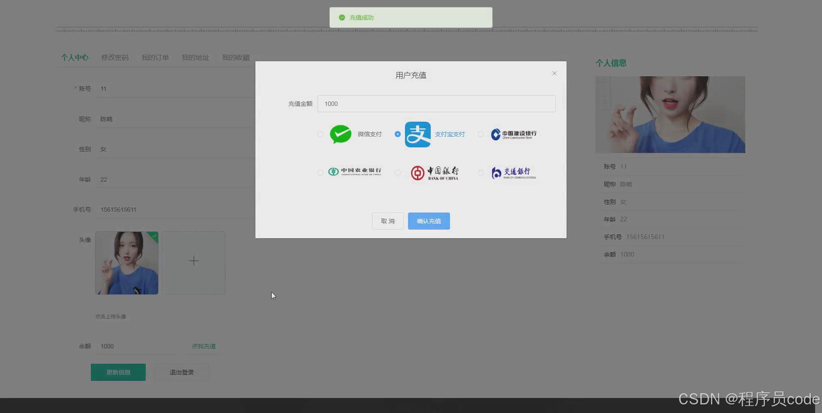Select the 中国建设银行 payment radio button
The image size is (822, 413).
click(x=480, y=134)
